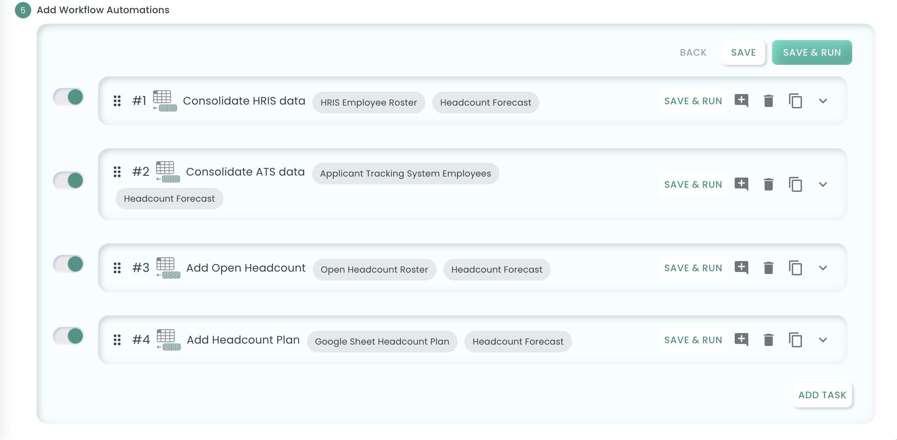Duplicate the Add Headcount Plan task

[x=795, y=340]
